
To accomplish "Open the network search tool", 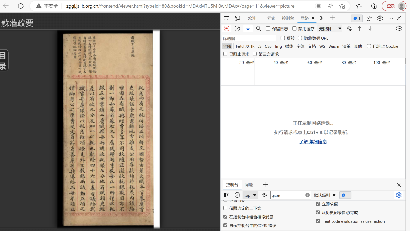I will 258,28.
